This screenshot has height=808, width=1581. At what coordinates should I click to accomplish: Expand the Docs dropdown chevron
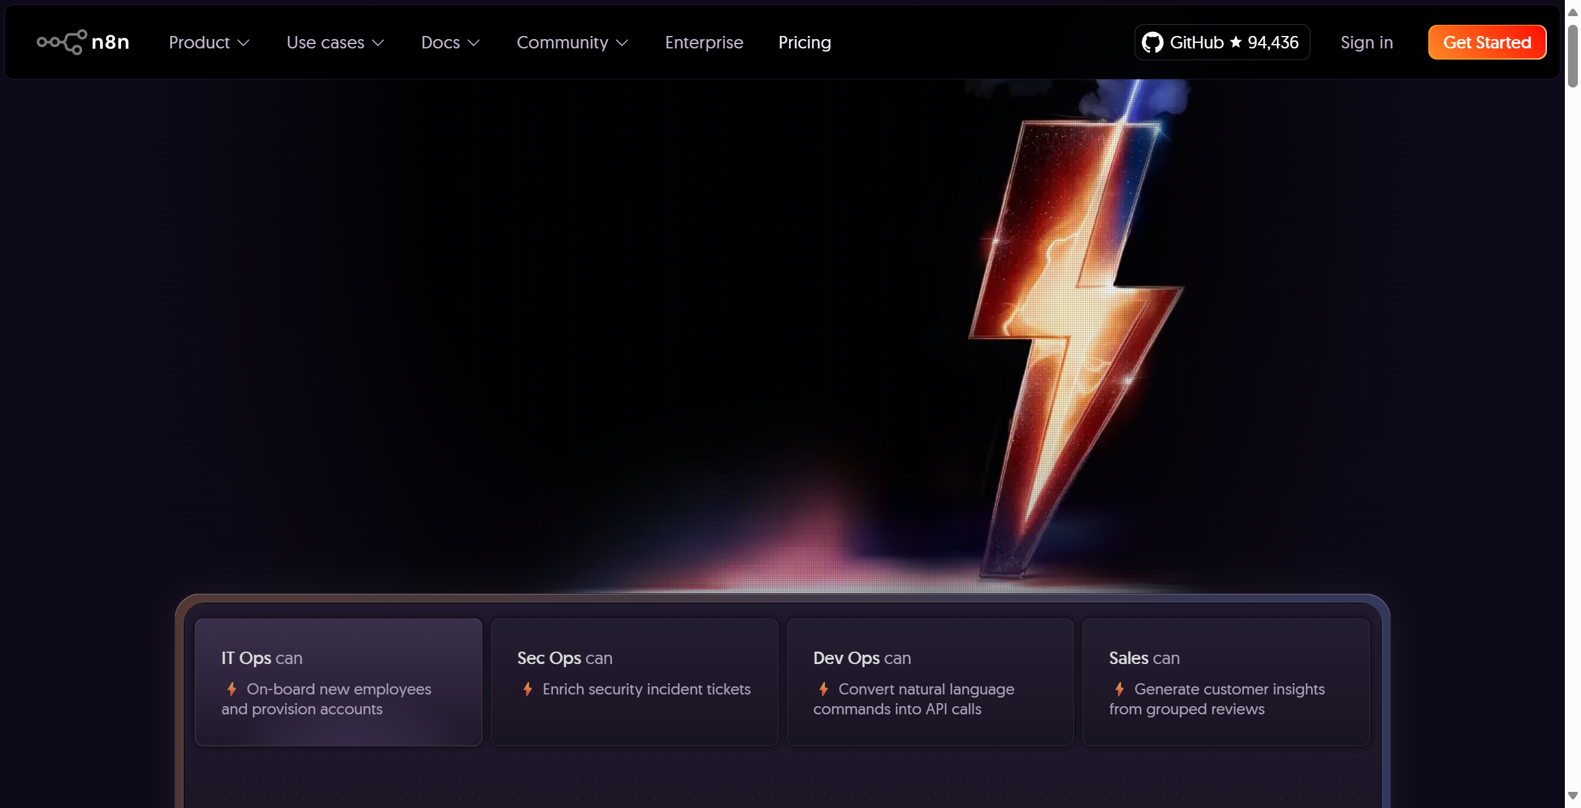[474, 42]
